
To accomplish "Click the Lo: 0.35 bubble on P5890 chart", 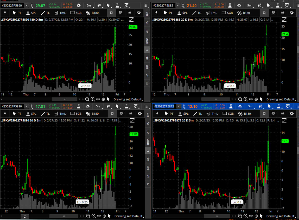I will point(85,86).
